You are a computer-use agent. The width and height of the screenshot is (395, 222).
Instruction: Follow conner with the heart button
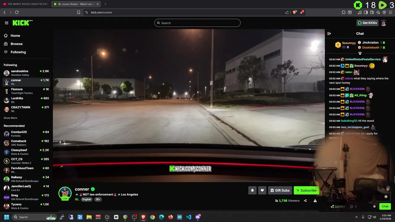click(262, 191)
